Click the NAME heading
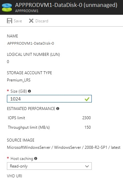Screen dimensions: 123x178 tap(12, 36)
